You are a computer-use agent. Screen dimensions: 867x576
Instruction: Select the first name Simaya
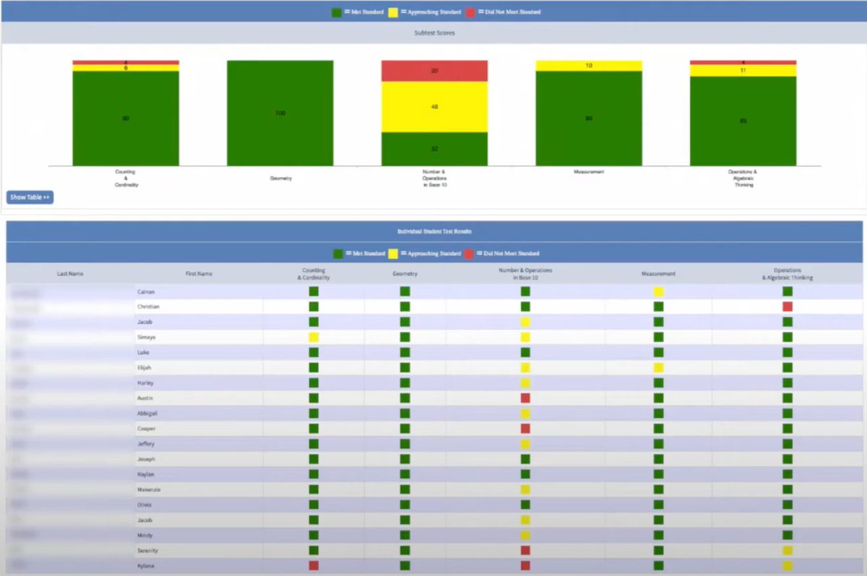147,337
